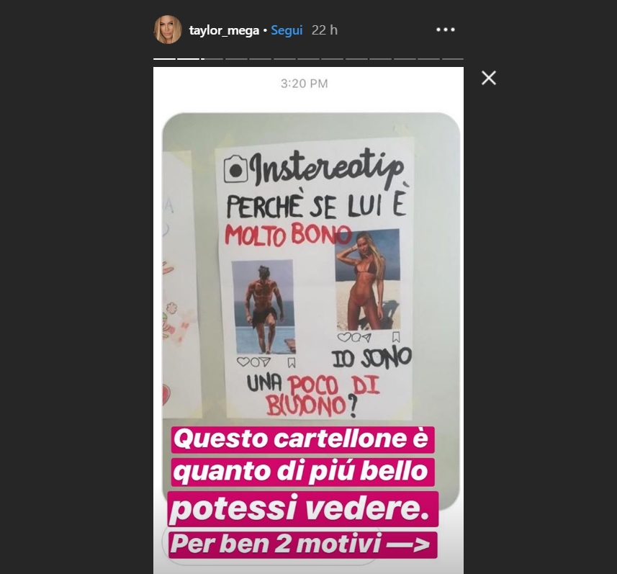The height and width of the screenshot is (574, 617).
Task: Tap the heart icon under the man's photo
Action: (x=243, y=362)
